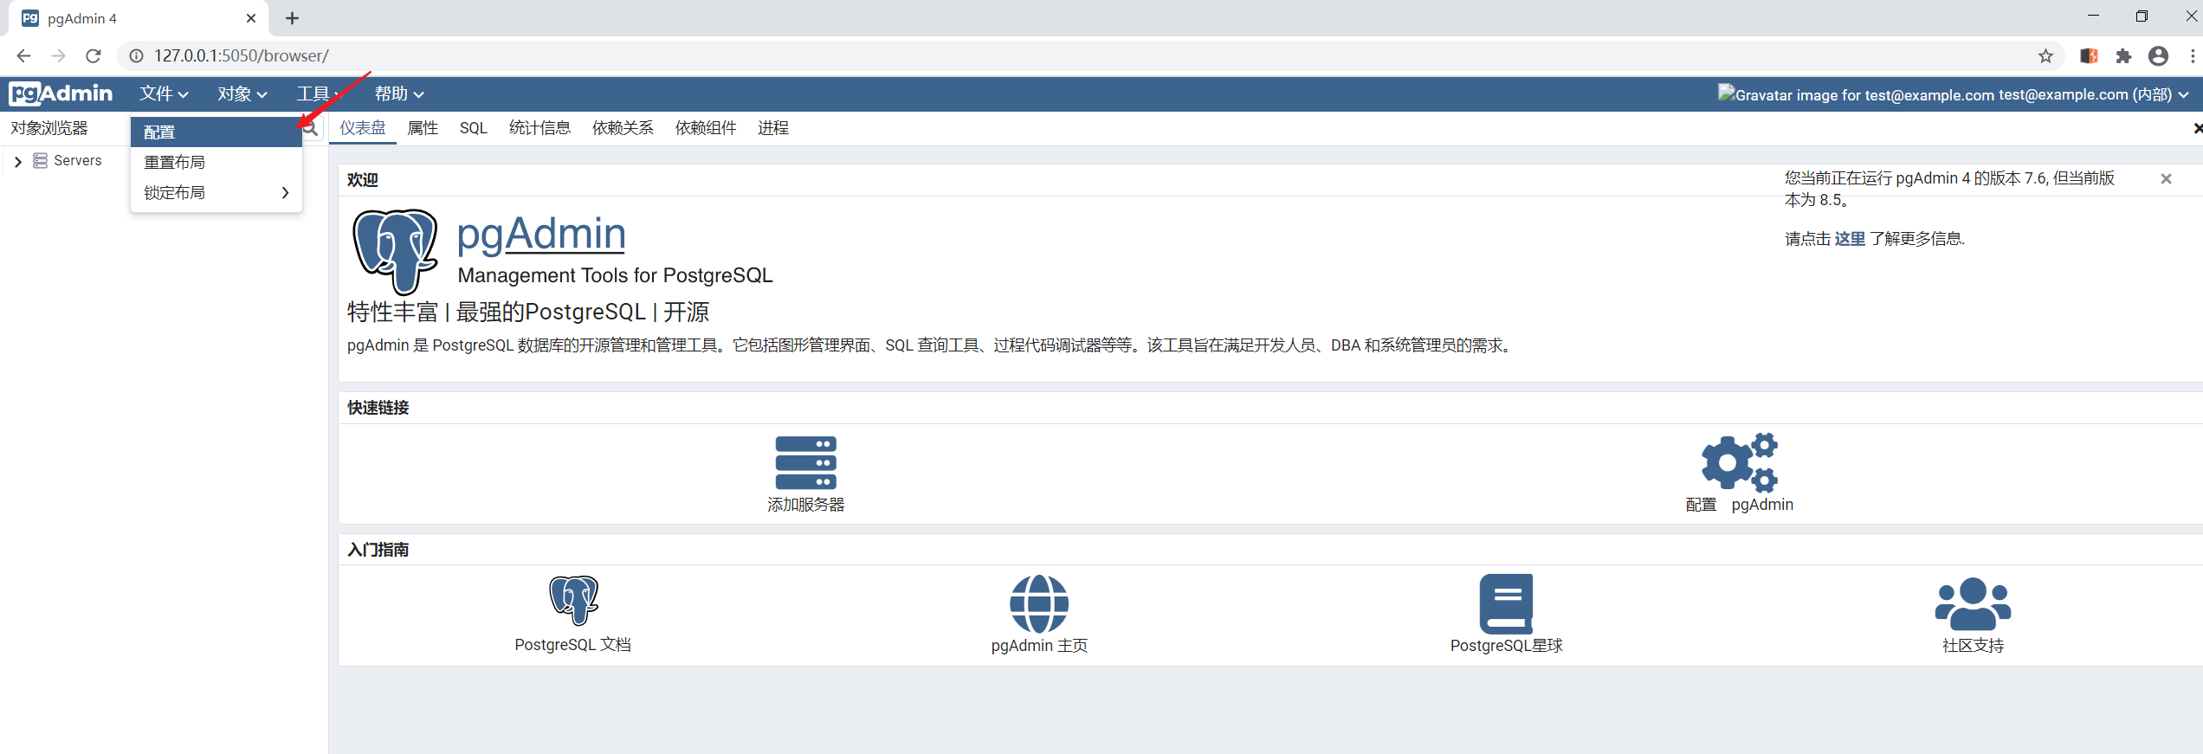2203x754 pixels.
Task: Close the pgAdmin 4 browser tab
Action: pos(251,18)
